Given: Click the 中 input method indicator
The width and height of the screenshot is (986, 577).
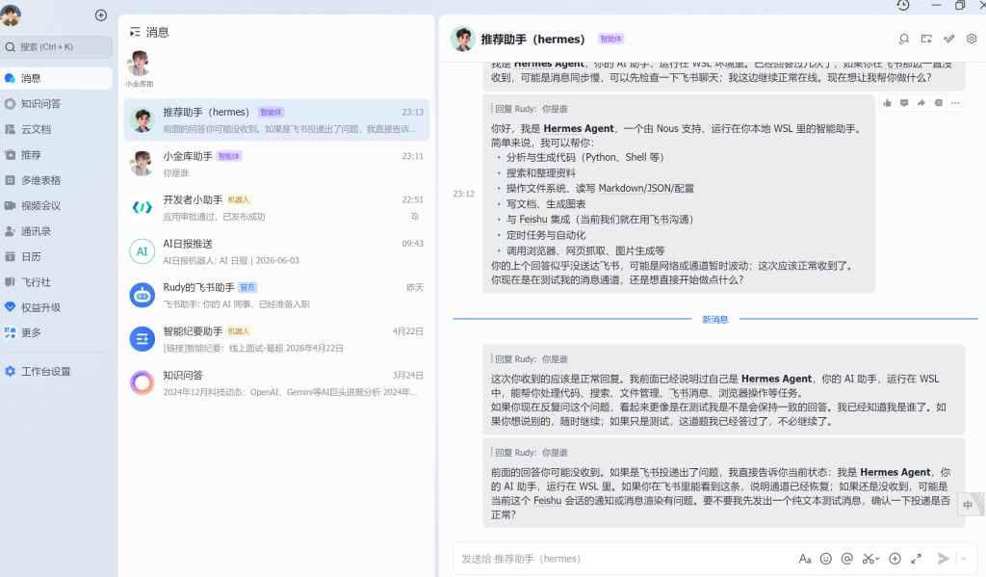Looking at the screenshot, I should click(x=968, y=505).
